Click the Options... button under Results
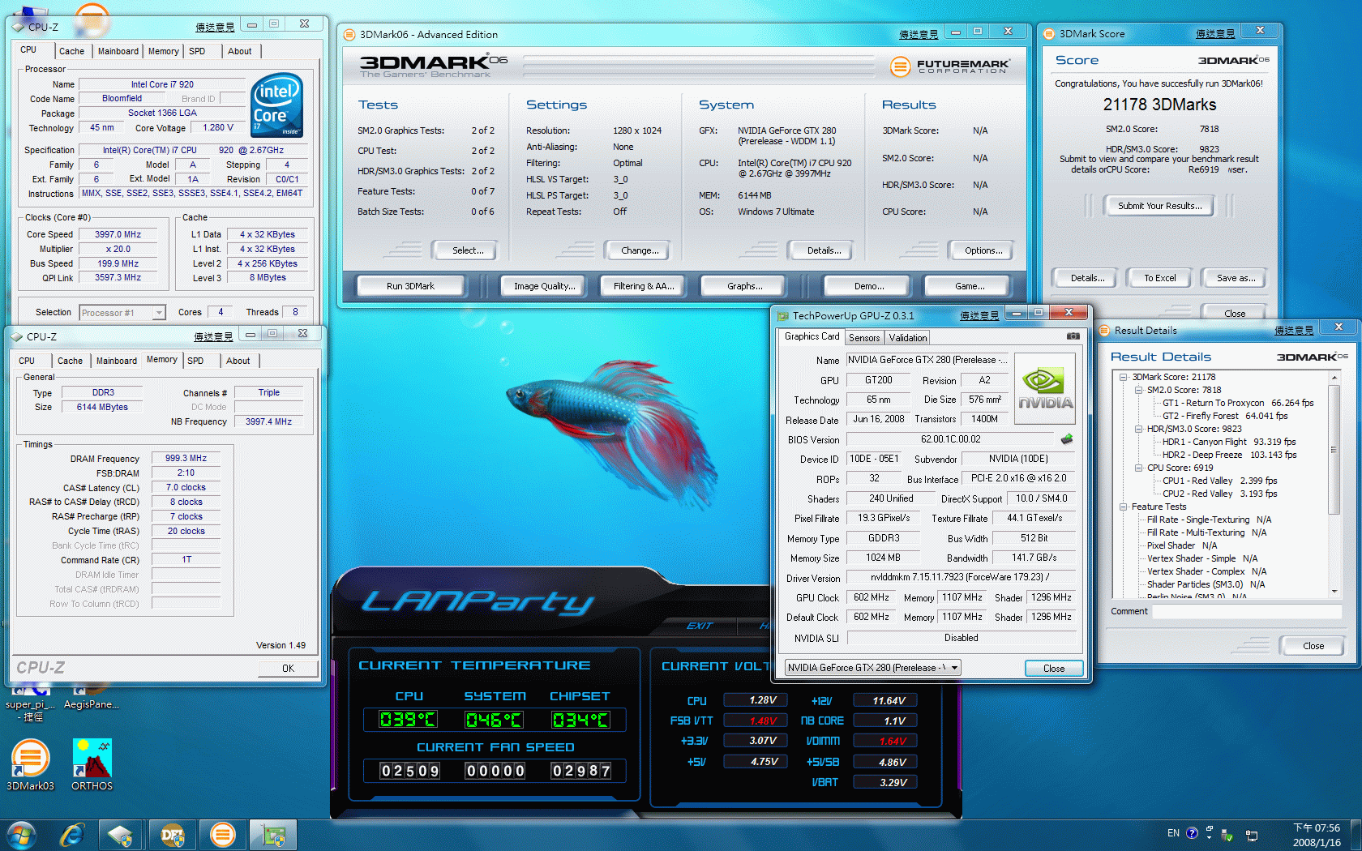The height and width of the screenshot is (851, 1362). point(983,250)
